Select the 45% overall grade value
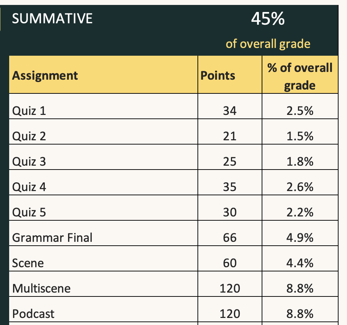Screen dimensions: 347x325 click(x=268, y=19)
